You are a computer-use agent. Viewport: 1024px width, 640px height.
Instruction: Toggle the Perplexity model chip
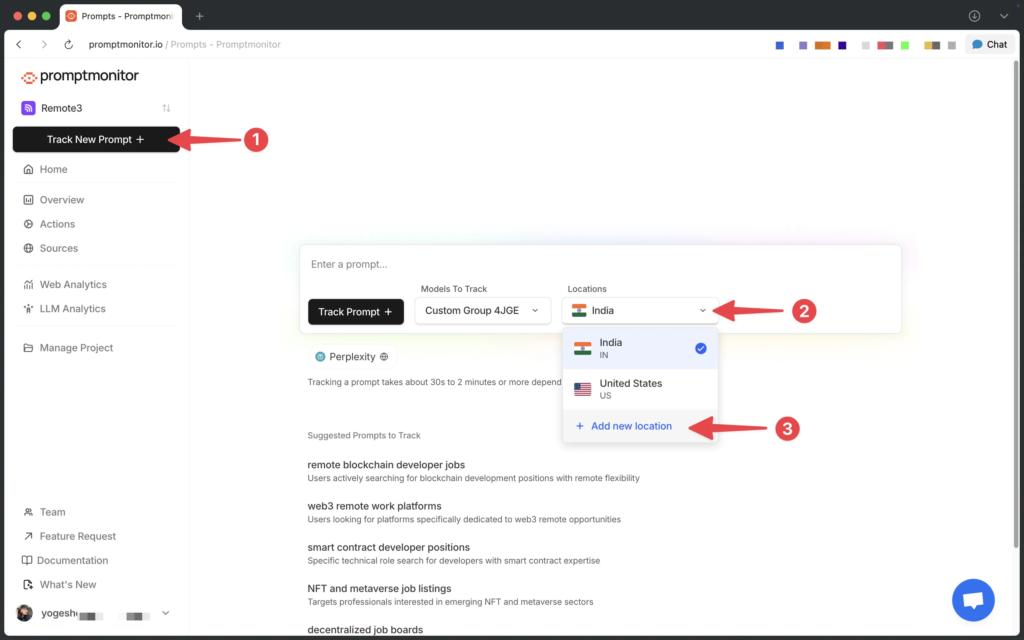pyautogui.click(x=352, y=356)
